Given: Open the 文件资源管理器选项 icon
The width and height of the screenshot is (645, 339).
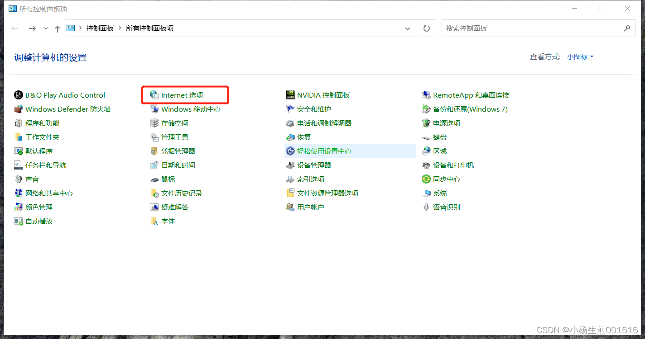Looking at the screenshot, I should [x=290, y=193].
